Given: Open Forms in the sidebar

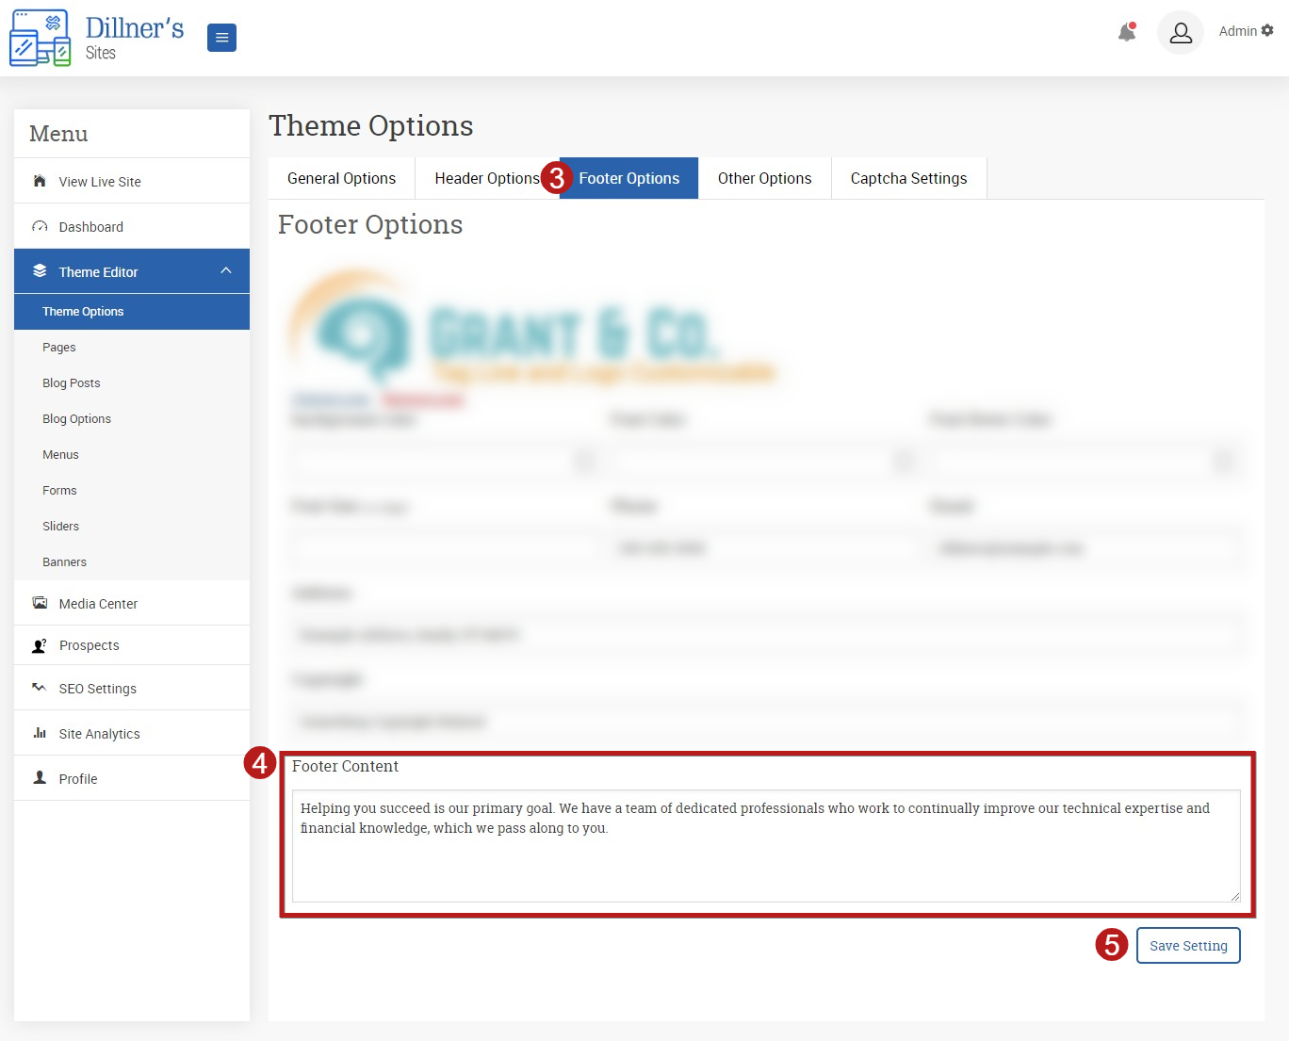Looking at the screenshot, I should 132,491.
